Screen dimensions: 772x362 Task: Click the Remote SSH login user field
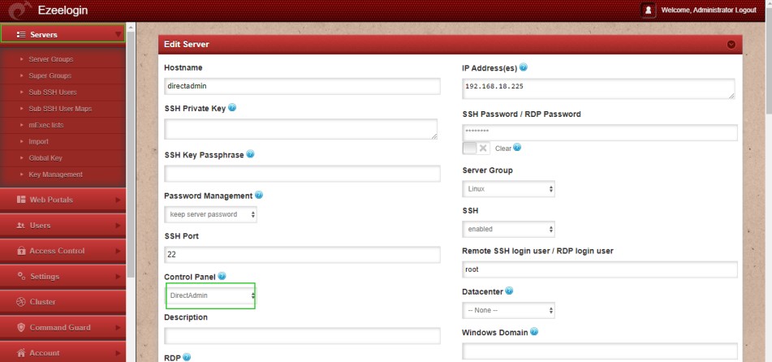600,269
